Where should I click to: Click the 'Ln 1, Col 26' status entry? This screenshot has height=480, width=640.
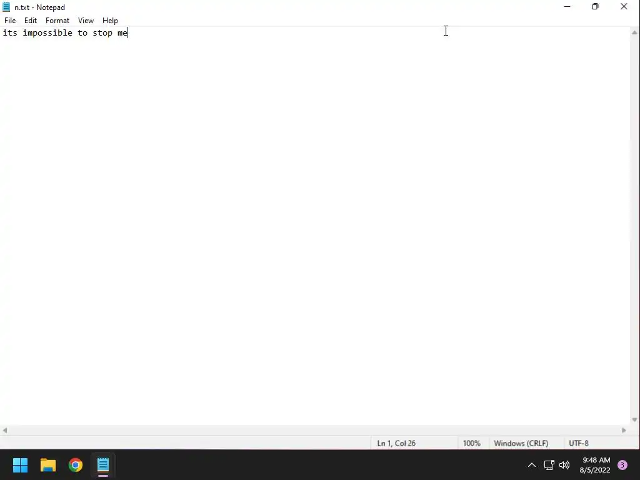coord(396,443)
